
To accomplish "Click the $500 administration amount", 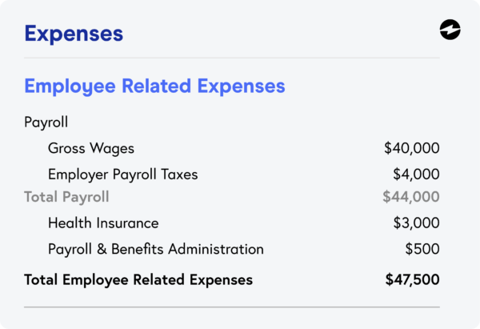I will 423,249.
